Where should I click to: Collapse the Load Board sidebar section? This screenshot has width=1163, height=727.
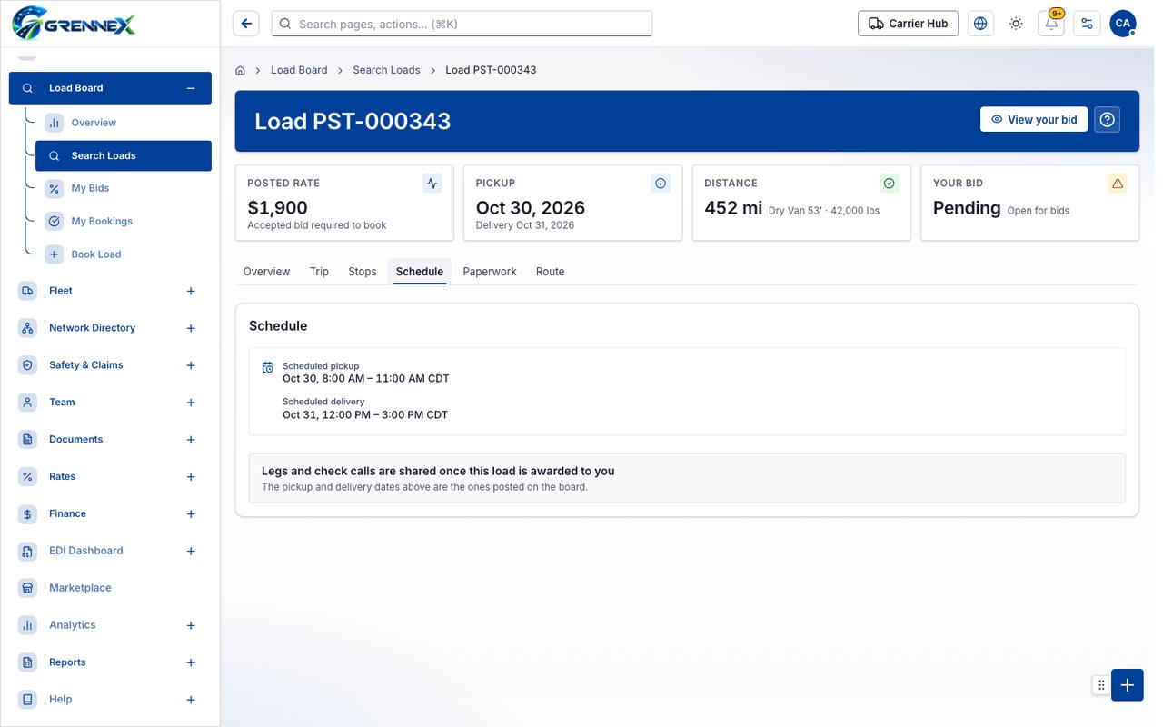click(191, 88)
